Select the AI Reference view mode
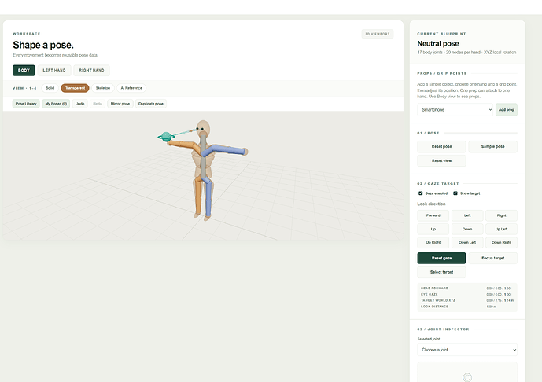Image resolution: width=542 pixels, height=382 pixels. pos(131,88)
